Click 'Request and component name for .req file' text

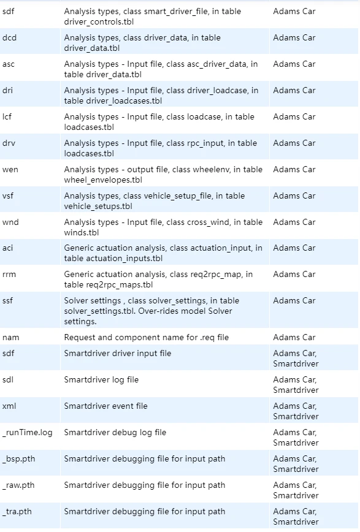click(x=147, y=337)
